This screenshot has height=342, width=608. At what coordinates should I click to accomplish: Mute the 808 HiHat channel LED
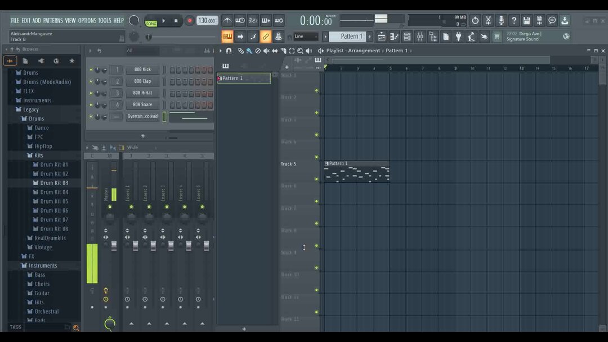pyautogui.click(x=91, y=93)
